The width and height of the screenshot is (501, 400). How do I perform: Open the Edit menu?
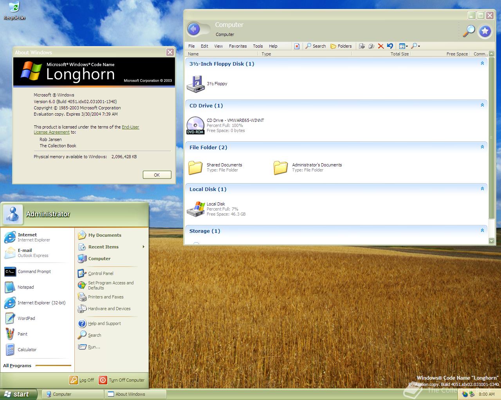point(204,46)
